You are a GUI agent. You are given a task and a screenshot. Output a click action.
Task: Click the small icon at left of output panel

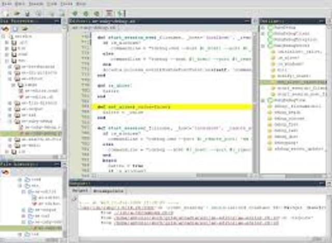74,199
